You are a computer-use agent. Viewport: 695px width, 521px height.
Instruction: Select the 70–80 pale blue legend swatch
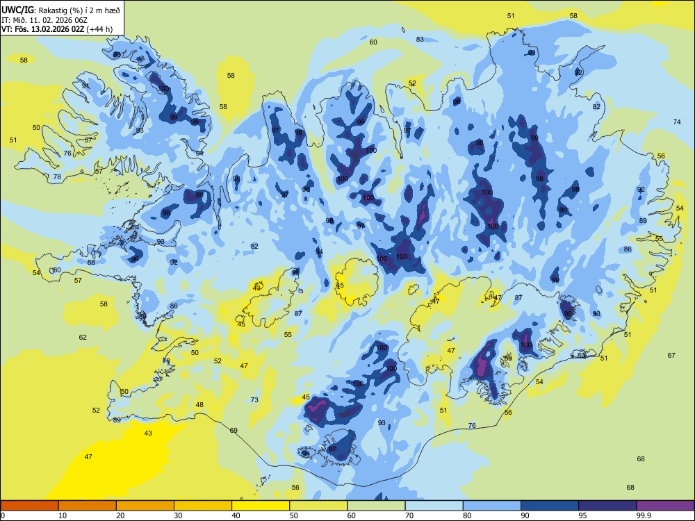coord(434,506)
